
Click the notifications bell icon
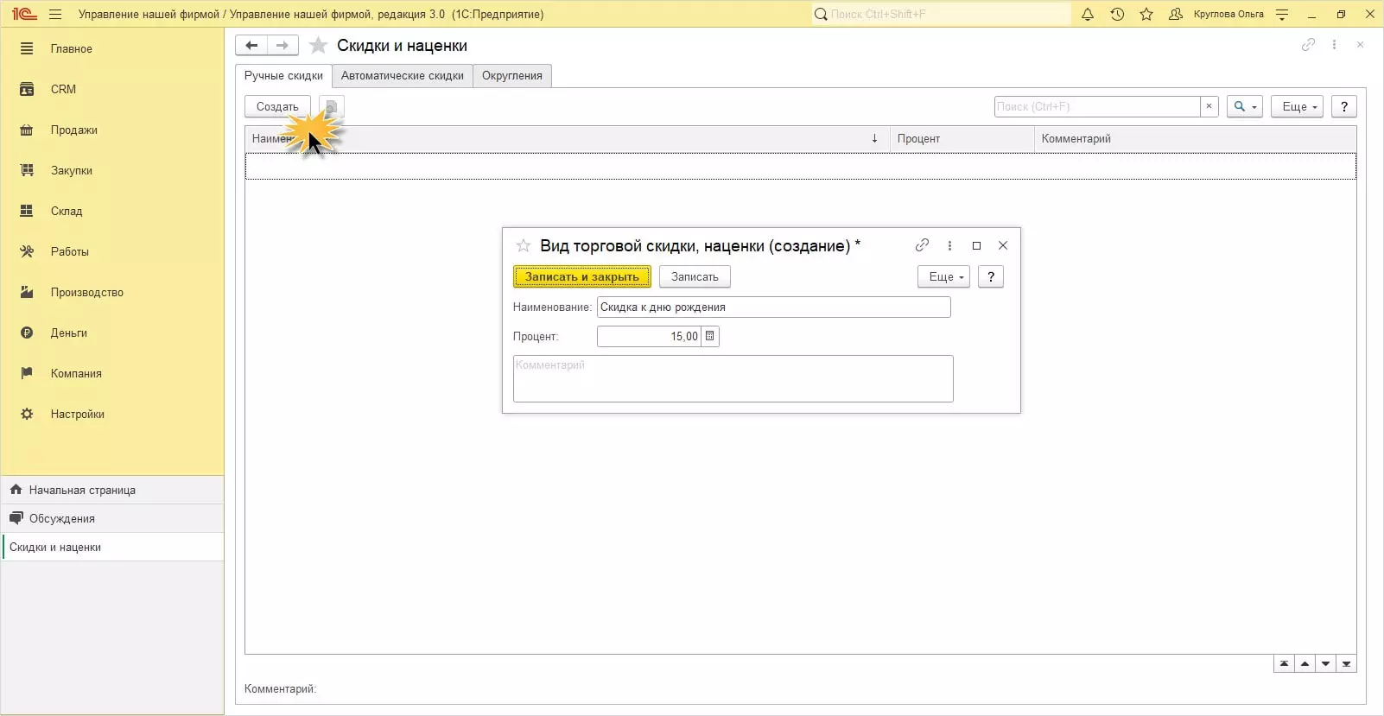pos(1088,14)
